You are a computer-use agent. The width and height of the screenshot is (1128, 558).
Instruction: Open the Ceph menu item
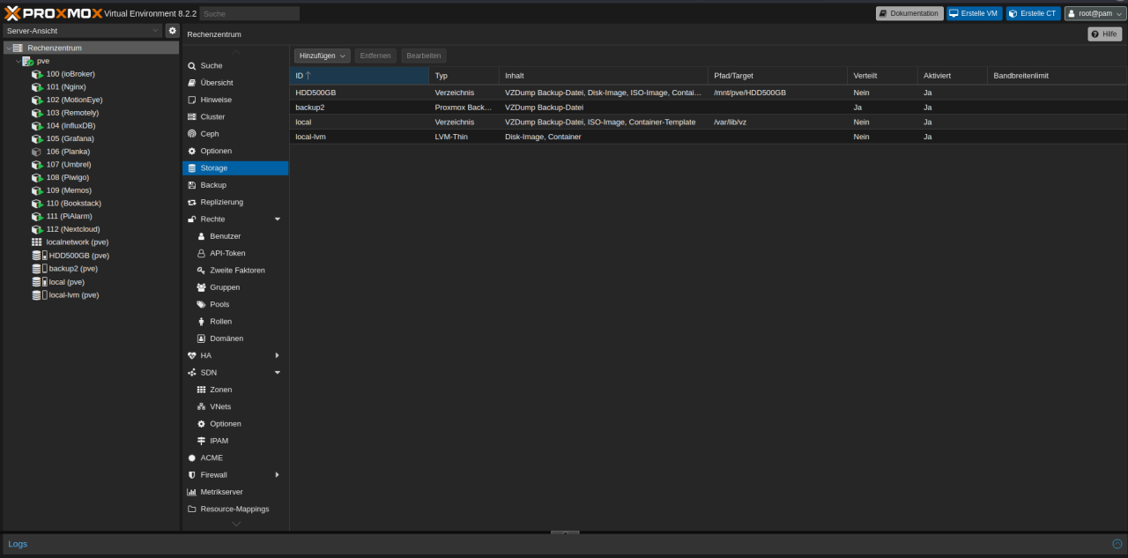point(235,134)
